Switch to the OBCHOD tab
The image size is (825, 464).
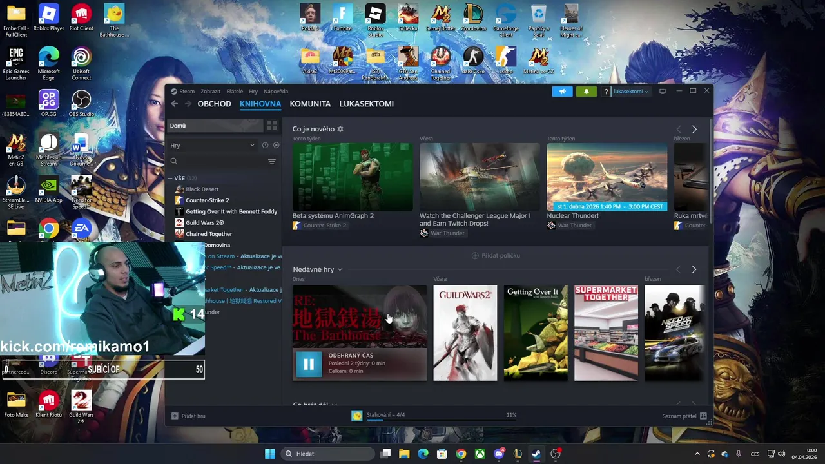pos(214,104)
